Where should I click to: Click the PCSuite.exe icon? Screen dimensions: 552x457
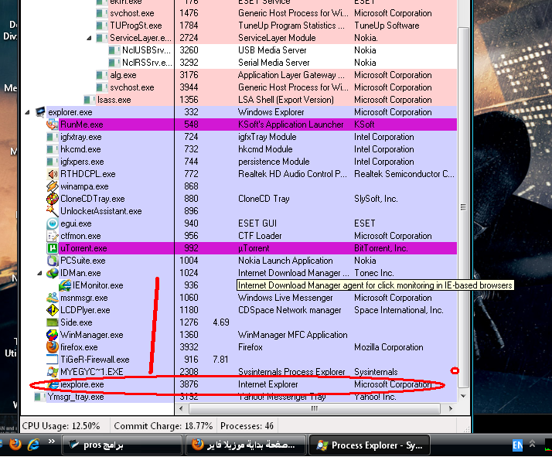pos(52,261)
